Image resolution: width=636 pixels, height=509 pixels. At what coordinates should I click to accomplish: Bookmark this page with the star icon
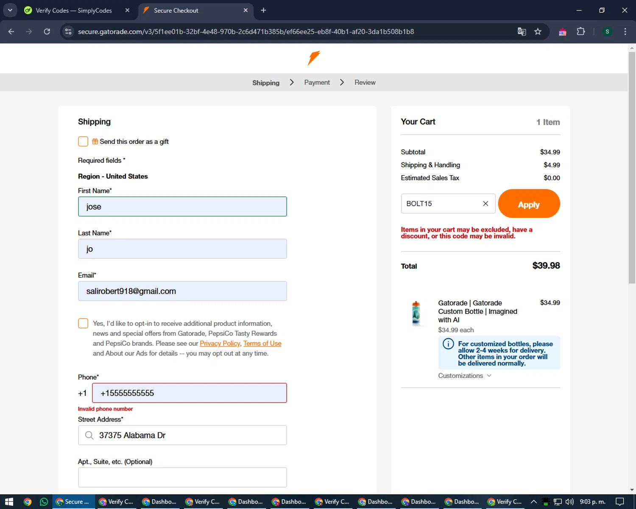538,31
